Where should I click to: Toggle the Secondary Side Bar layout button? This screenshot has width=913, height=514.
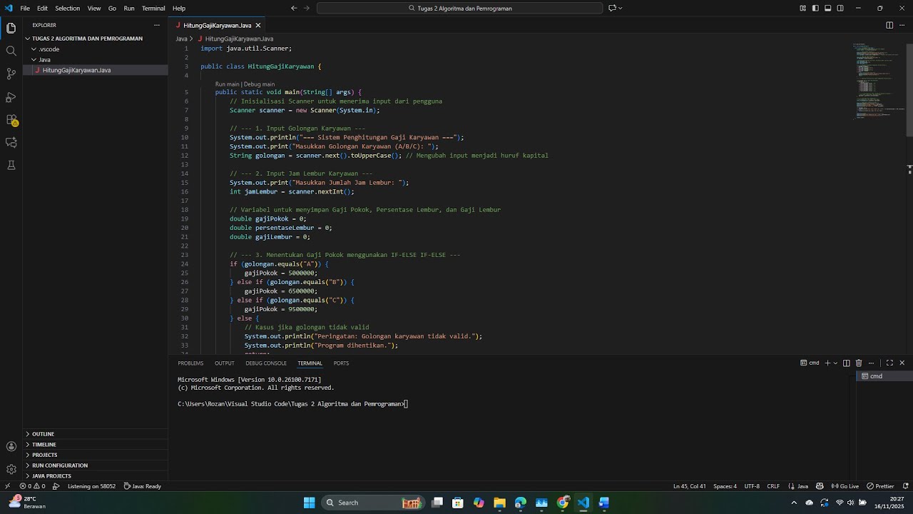[x=840, y=9]
